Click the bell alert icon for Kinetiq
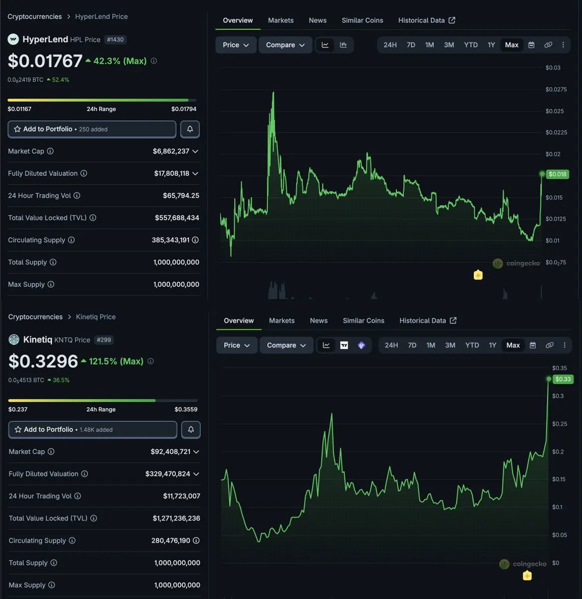This screenshot has width=582, height=599. [x=191, y=429]
